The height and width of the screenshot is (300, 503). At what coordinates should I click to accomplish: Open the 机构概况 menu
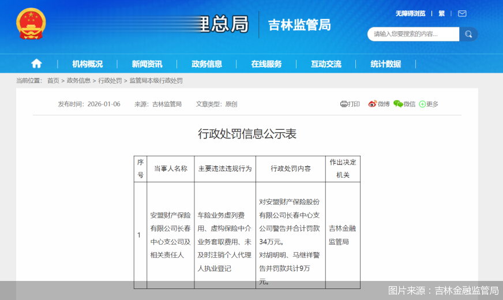pos(87,64)
